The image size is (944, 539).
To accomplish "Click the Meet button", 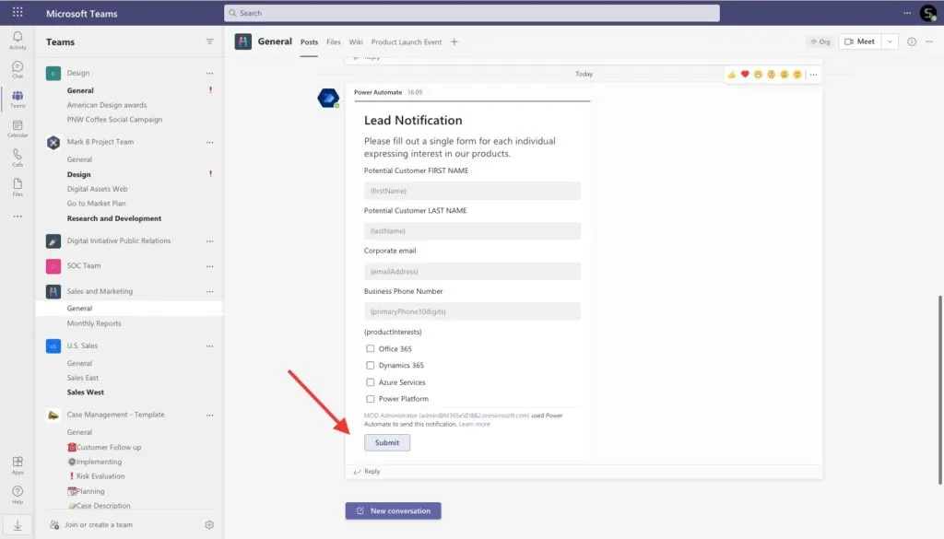I will coord(860,41).
